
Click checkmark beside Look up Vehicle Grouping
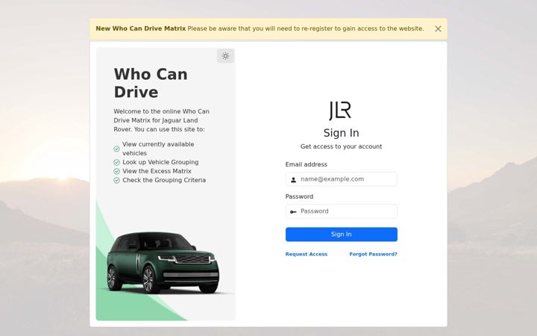[117, 162]
